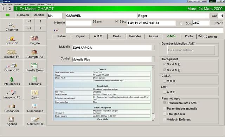Open Bouche F4 mouth chart
The height and width of the screenshot is (137, 225).
(x=12, y=52)
